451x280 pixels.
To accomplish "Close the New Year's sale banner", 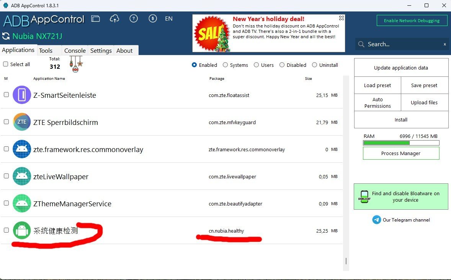I will pyautogui.click(x=342, y=18).
